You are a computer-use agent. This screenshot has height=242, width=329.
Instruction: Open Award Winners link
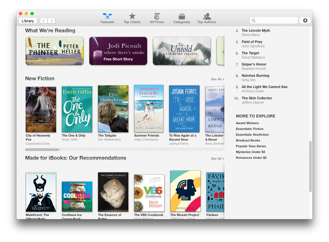pyautogui.click(x=247, y=123)
